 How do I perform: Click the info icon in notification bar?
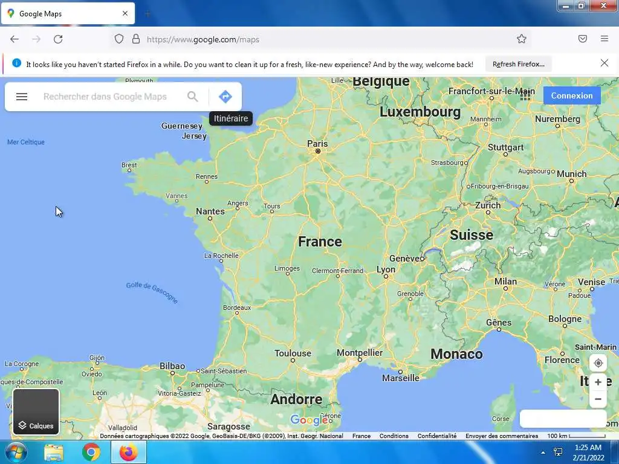pos(16,63)
